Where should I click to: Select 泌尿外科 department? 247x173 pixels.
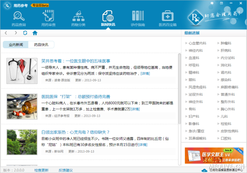point(194,95)
